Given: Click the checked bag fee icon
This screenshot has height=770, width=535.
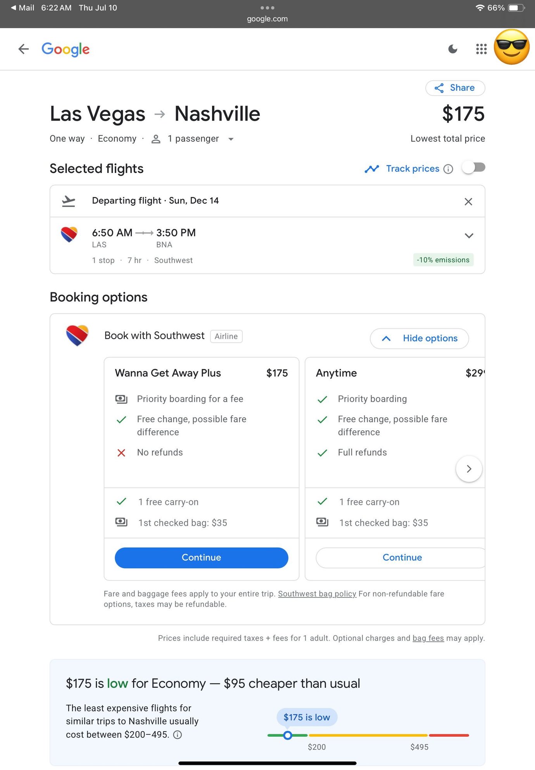Looking at the screenshot, I should 121,522.
